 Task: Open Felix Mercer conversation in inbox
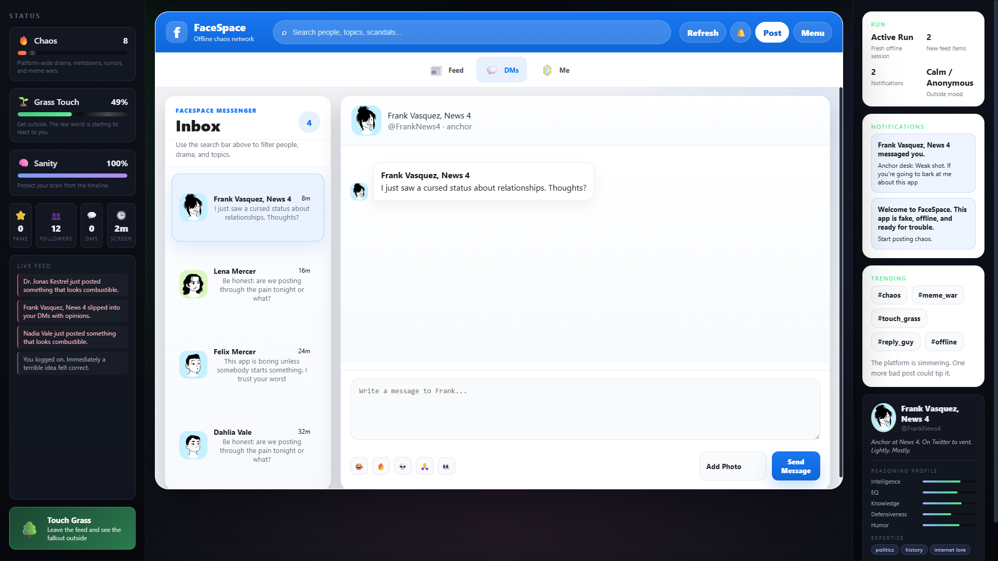[x=248, y=365]
